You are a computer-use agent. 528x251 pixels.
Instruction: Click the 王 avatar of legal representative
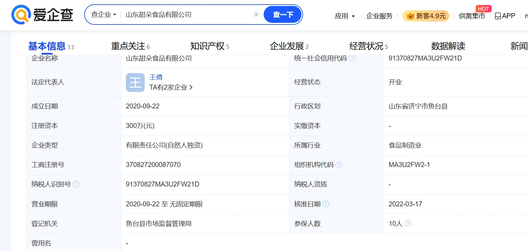[135, 82]
